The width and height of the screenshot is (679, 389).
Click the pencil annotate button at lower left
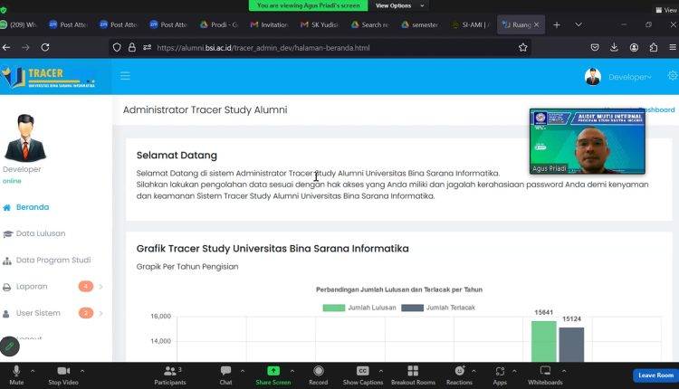pos(10,346)
